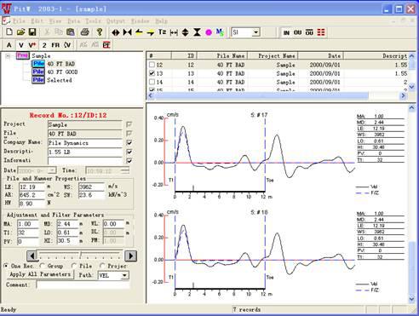Click the Open folder toolbar icon

pos(20,32)
